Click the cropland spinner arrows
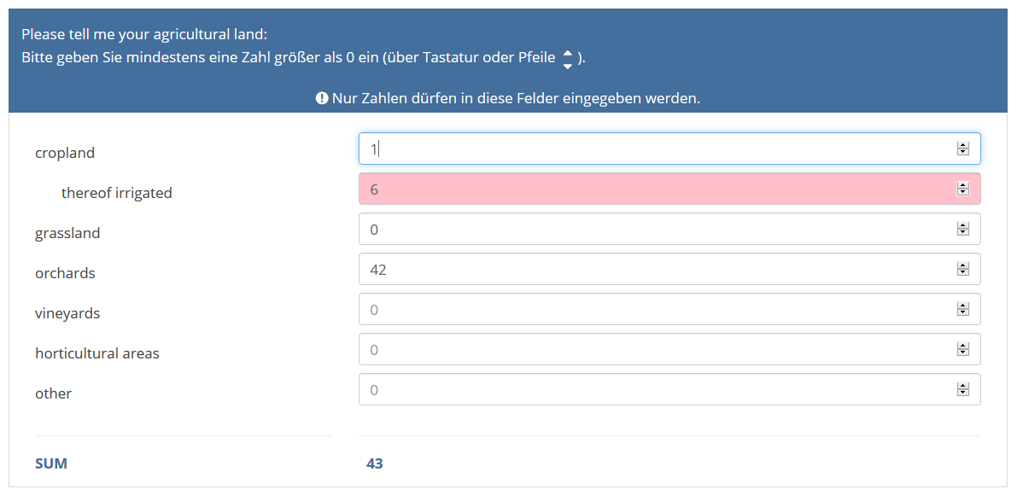The height and width of the screenshot is (495, 1017). 963,148
